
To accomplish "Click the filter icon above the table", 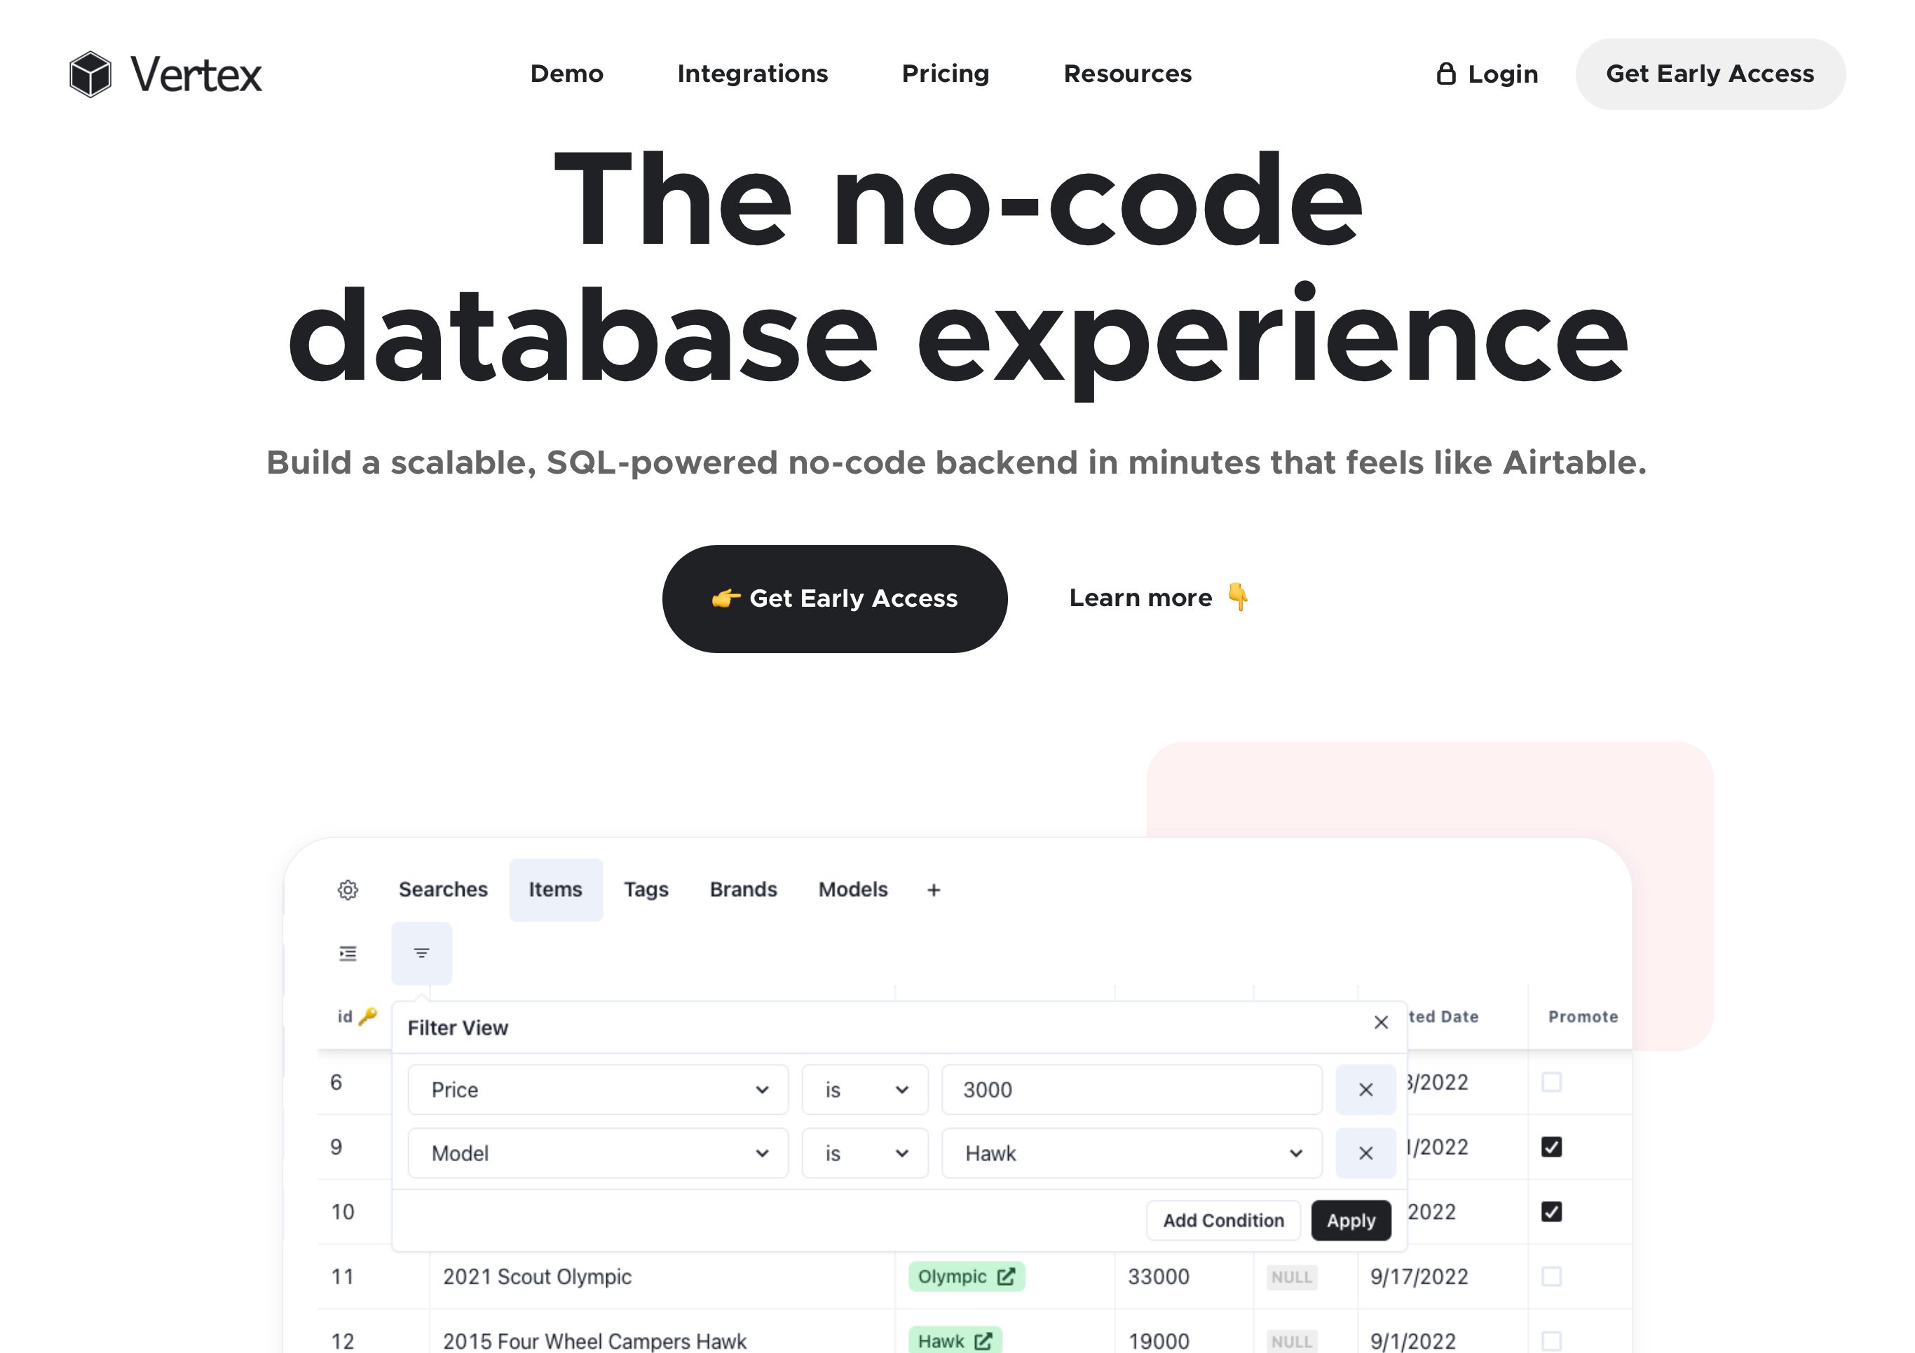I will point(421,953).
